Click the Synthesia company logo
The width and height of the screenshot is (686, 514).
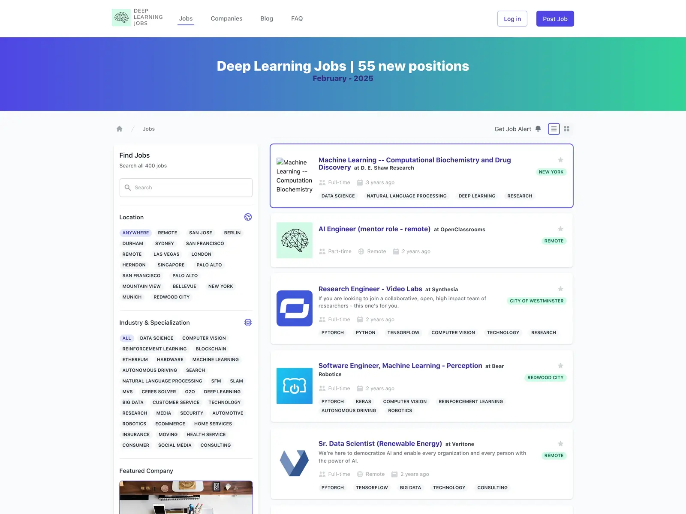point(295,308)
